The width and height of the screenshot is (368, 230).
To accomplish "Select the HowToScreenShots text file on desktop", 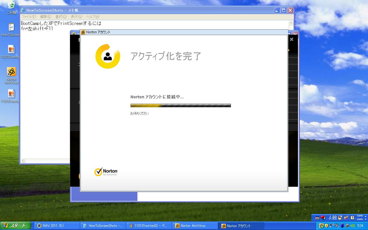I will click(11, 30).
